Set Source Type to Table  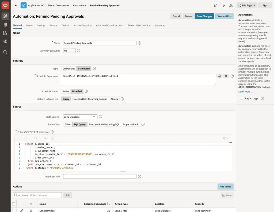point(68,124)
